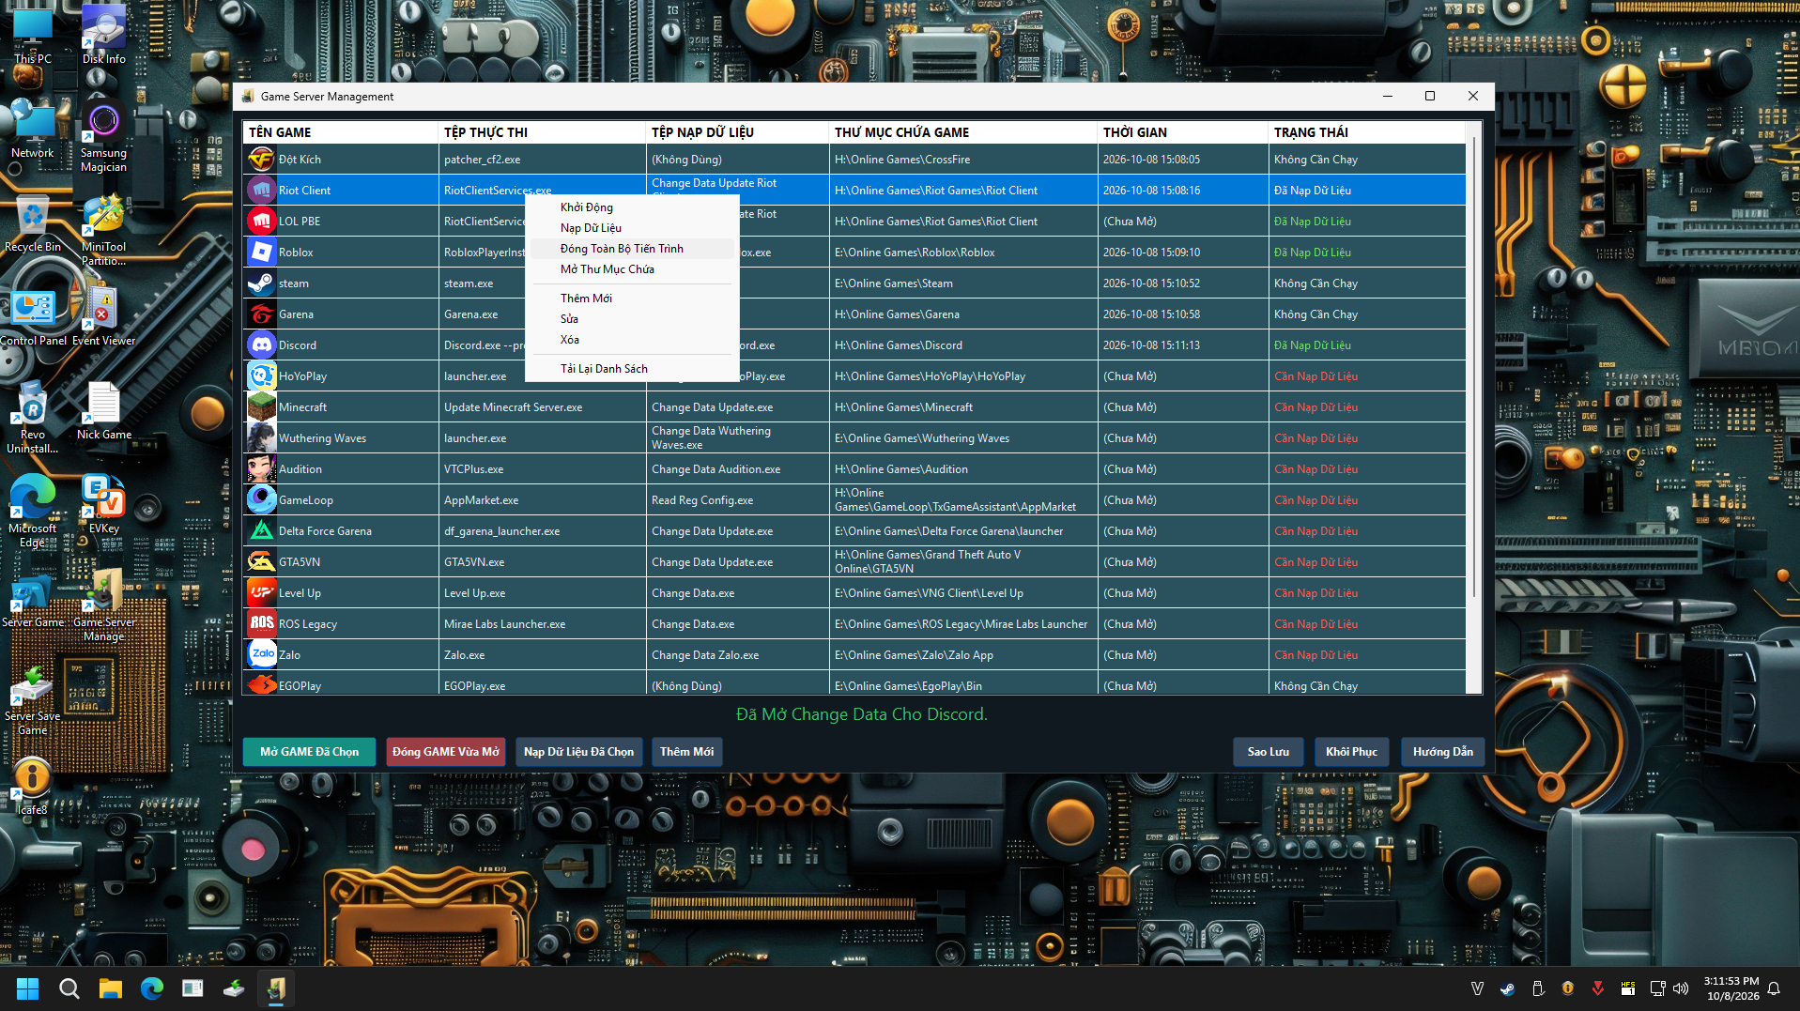Viewport: 1800px width, 1011px height.
Task: Choose Mở Thư Mục Chứa menu entry
Action: 631,269
